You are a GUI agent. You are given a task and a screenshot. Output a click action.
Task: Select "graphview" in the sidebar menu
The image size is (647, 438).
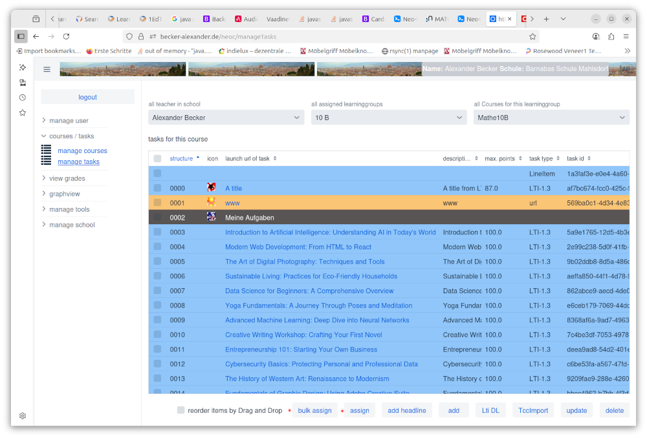[66, 193]
